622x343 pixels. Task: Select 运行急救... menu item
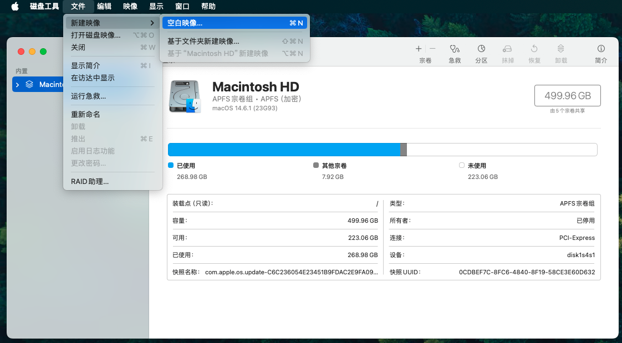[113, 96]
